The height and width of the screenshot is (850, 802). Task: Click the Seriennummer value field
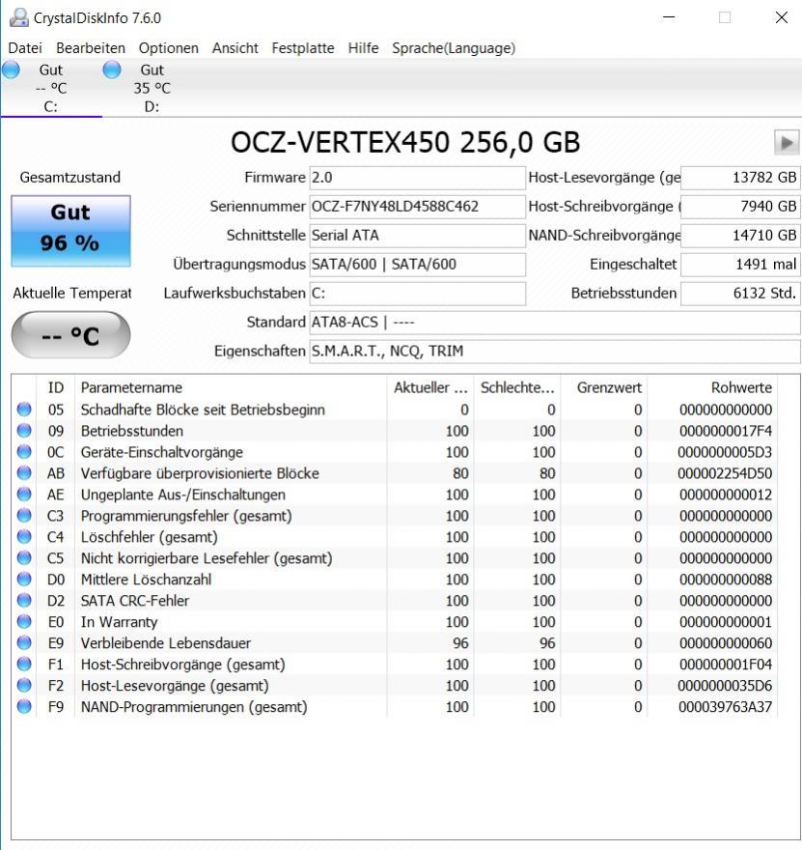(418, 207)
